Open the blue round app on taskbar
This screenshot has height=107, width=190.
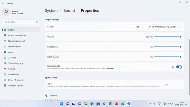(x=104, y=104)
